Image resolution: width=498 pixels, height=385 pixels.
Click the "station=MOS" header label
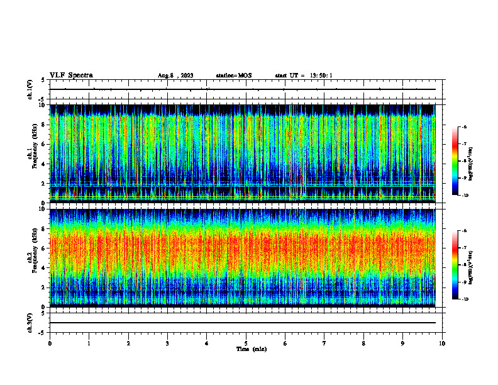pyautogui.click(x=234, y=75)
